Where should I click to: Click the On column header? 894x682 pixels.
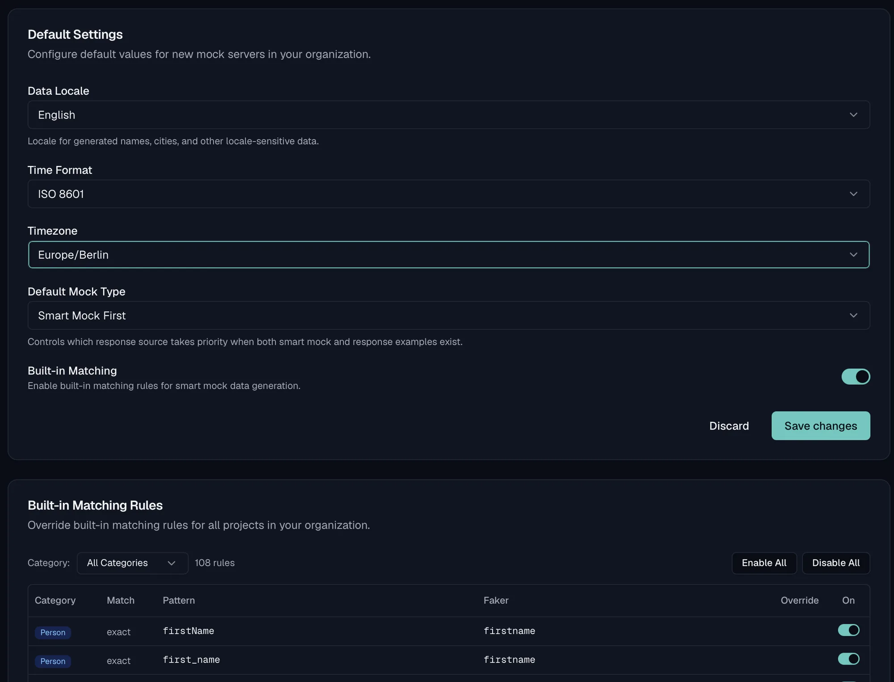848,601
